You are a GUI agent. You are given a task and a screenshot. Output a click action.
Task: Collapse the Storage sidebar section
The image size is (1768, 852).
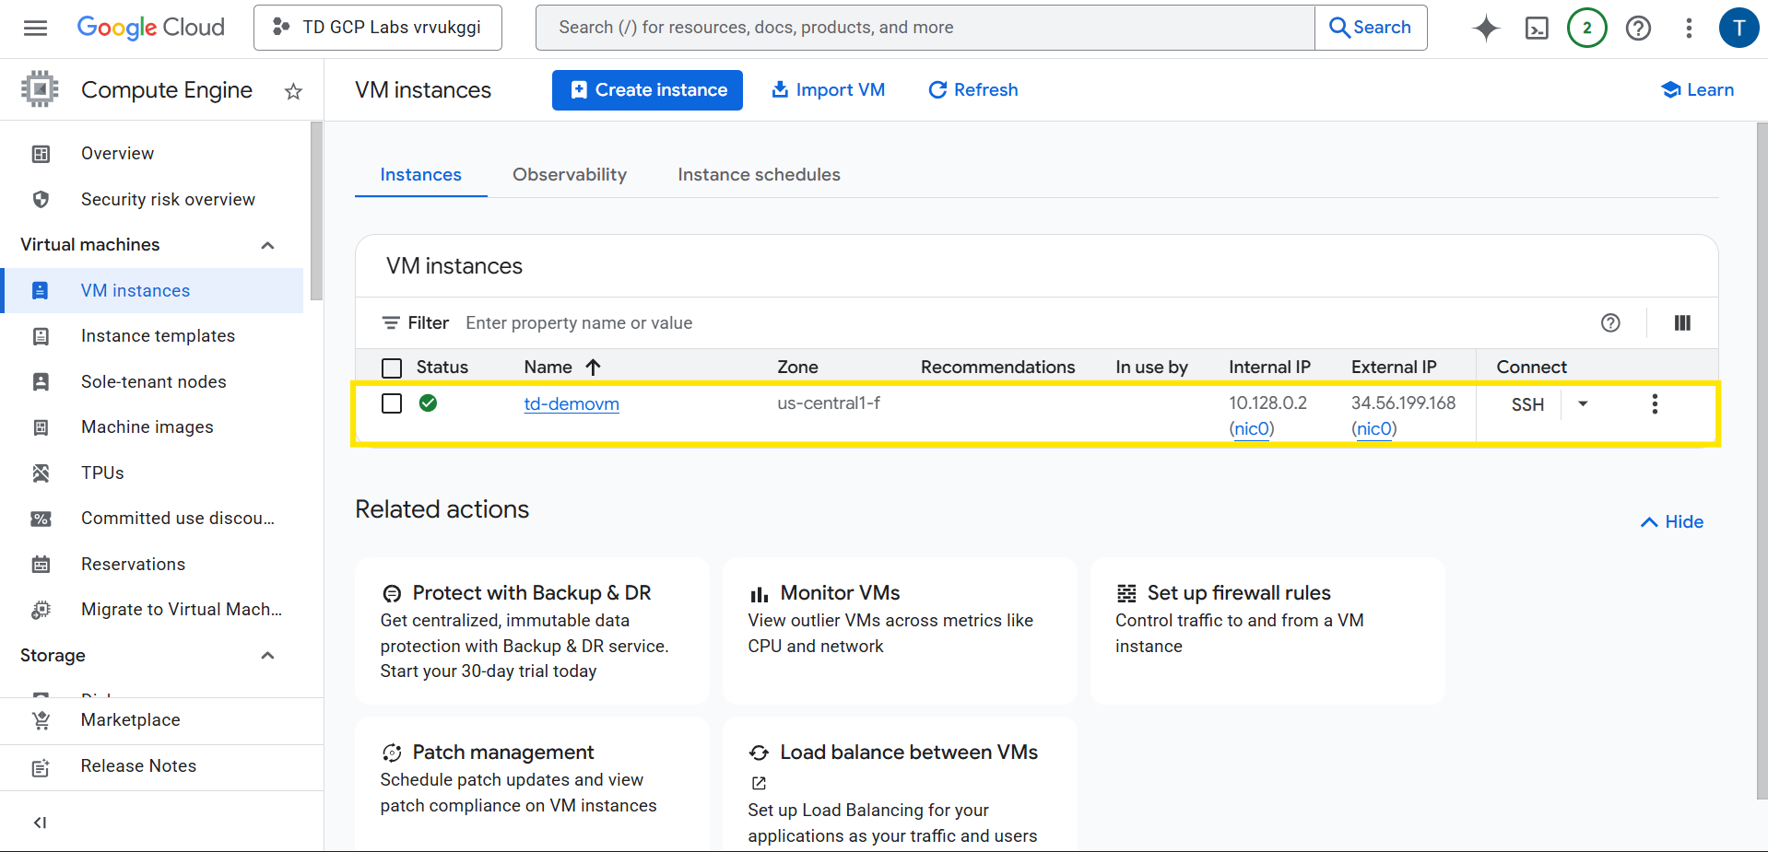point(267,656)
